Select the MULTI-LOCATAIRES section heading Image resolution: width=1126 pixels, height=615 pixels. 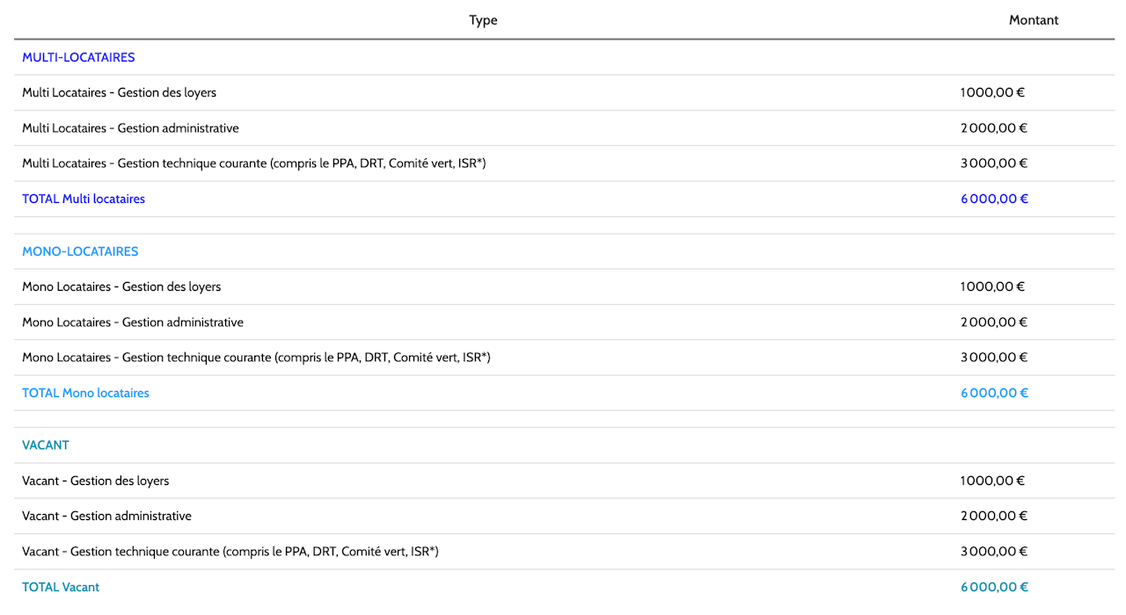pos(78,57)
